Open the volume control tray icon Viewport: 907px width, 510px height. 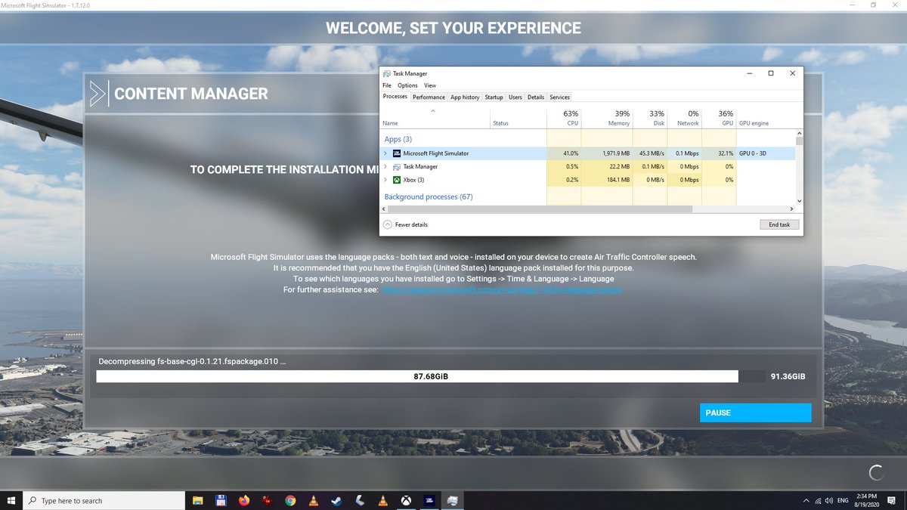[x=829, y=500]
